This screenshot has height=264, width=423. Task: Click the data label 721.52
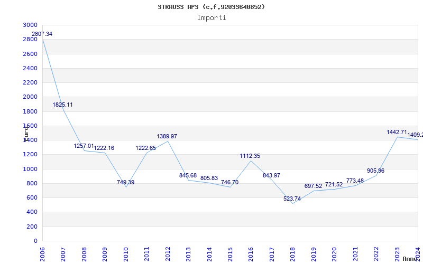pos(334,184)
